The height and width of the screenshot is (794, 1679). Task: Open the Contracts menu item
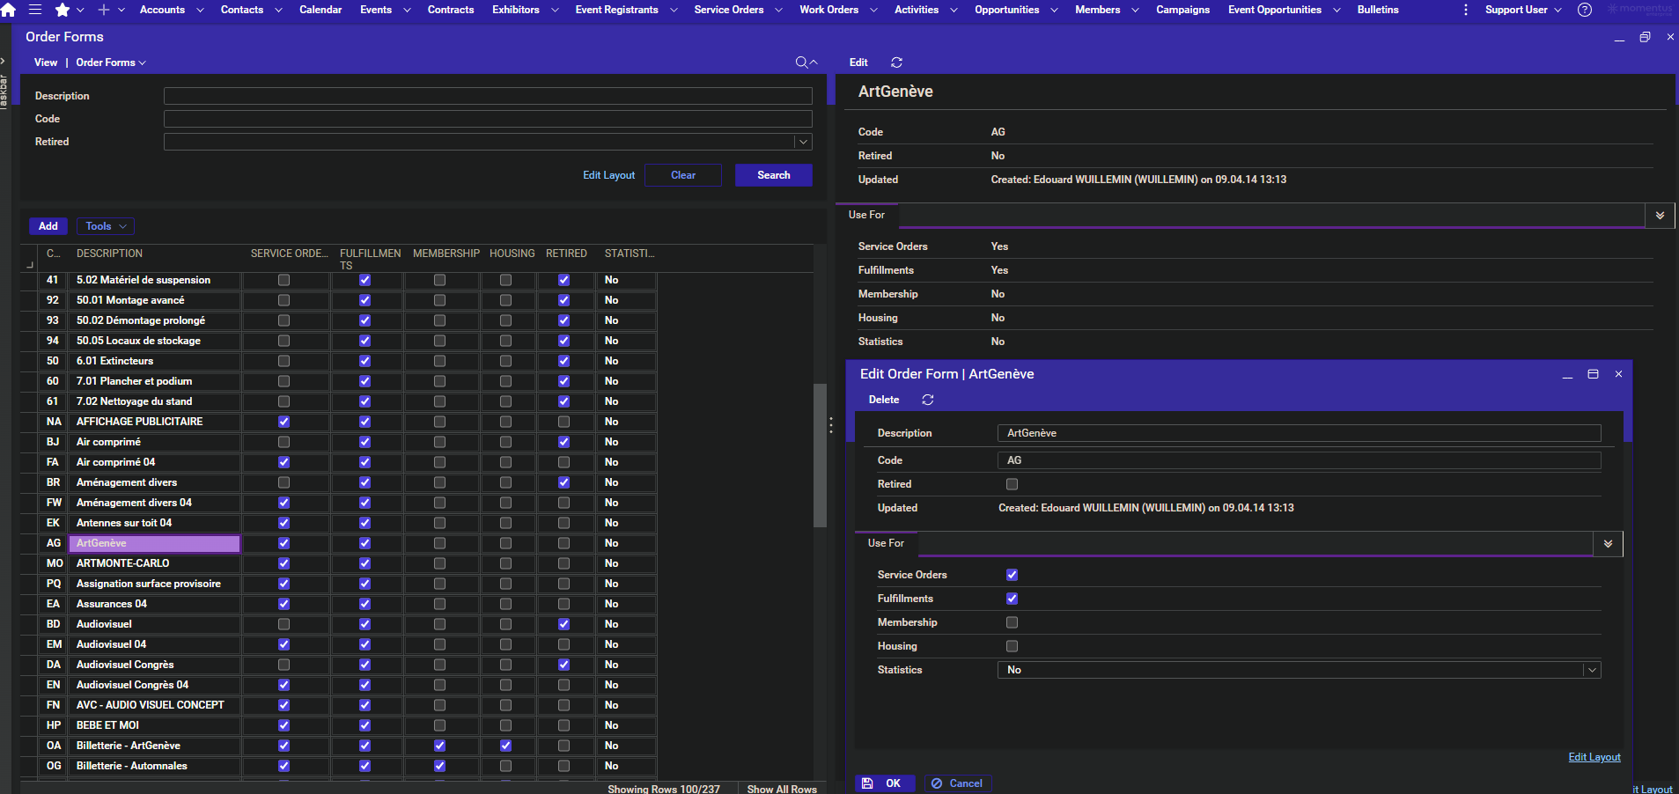pos(451,10)
